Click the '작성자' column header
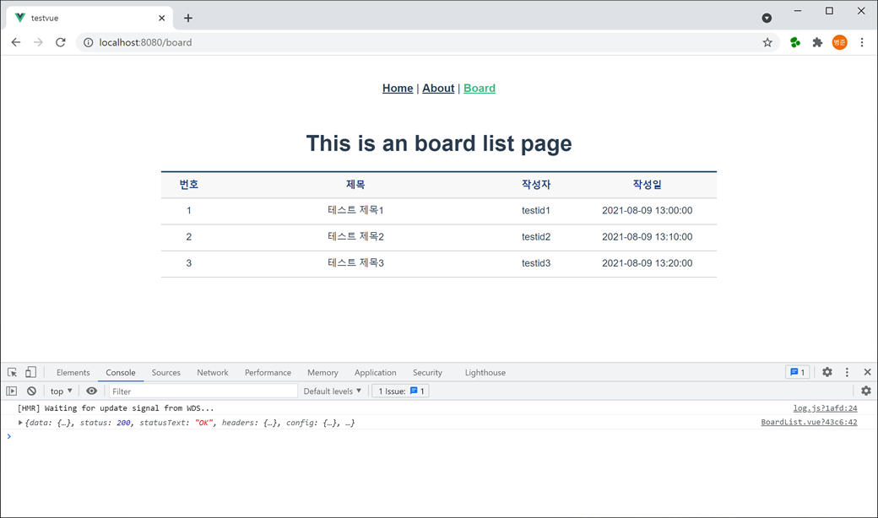This screenshot has width=878, height=518. coord(536,185)
